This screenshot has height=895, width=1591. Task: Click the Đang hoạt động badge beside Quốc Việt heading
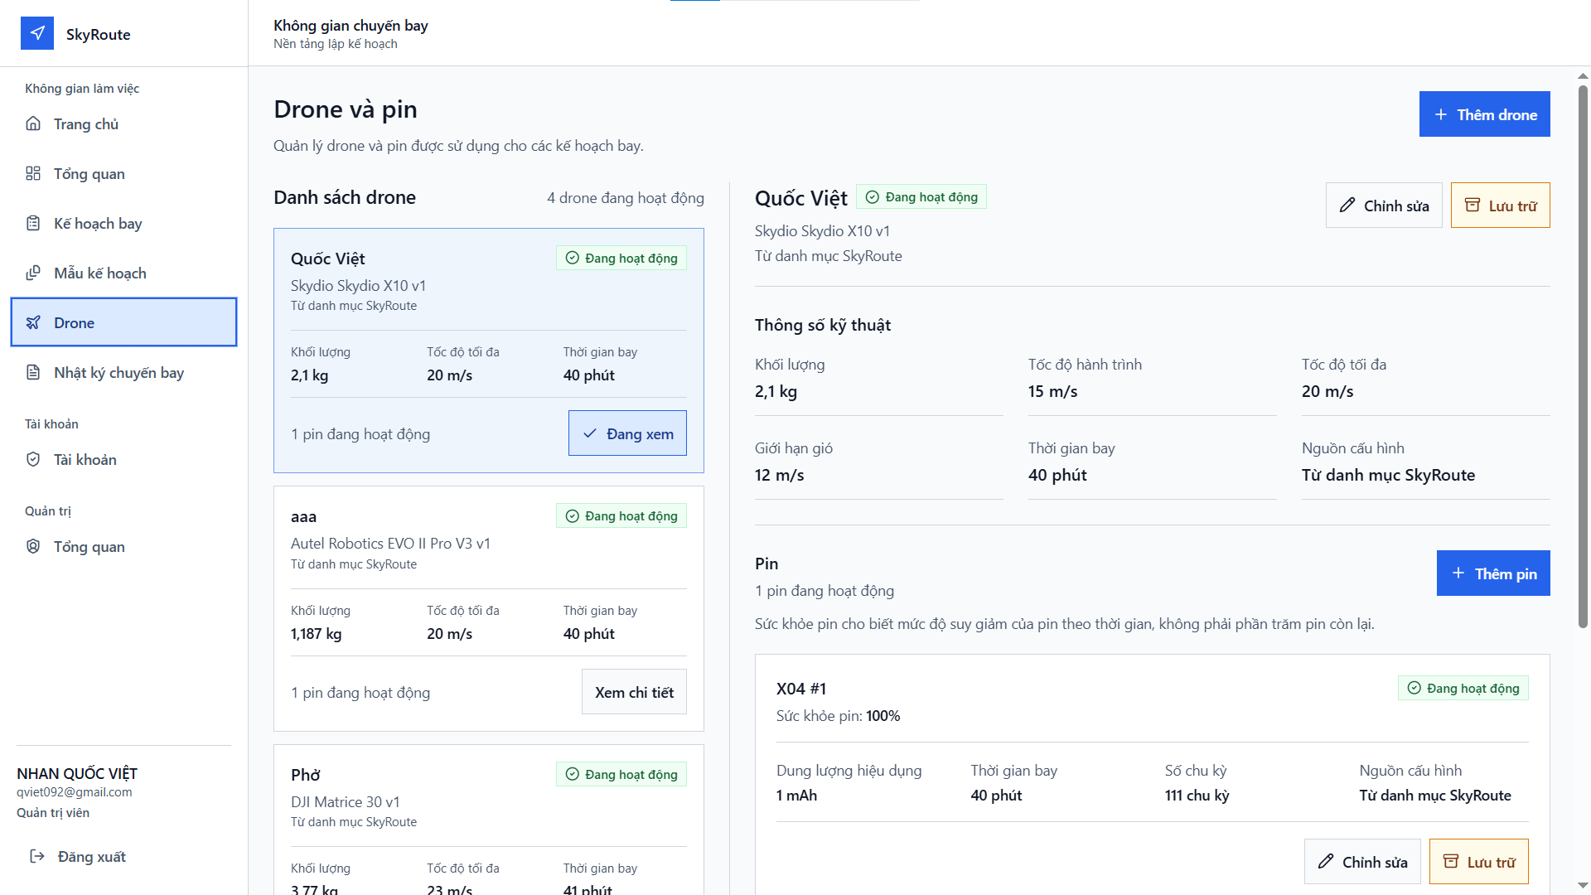coord(921,196)
